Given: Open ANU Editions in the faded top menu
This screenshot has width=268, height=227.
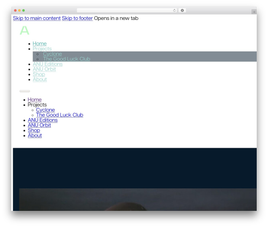Looking at the screenshot, I should point(48,64).
